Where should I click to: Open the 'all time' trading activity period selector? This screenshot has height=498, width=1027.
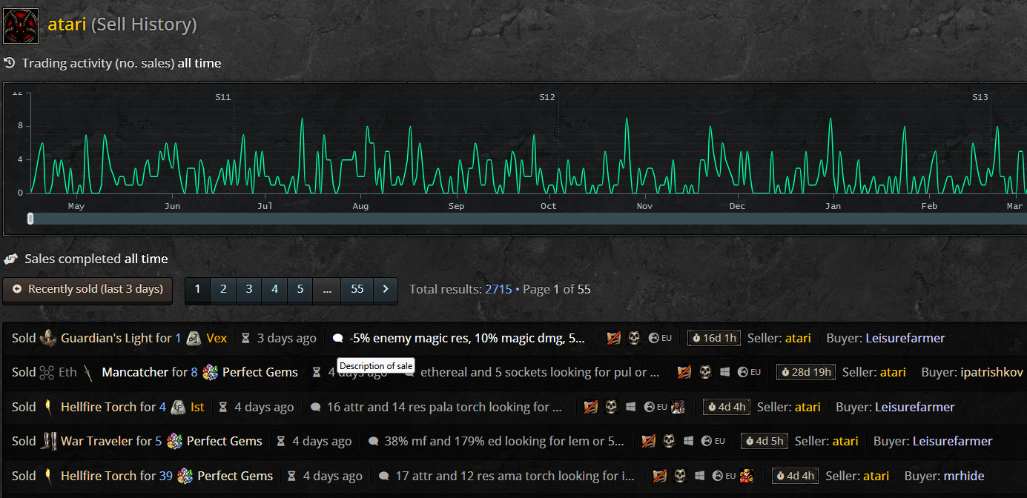pos(199,63)
